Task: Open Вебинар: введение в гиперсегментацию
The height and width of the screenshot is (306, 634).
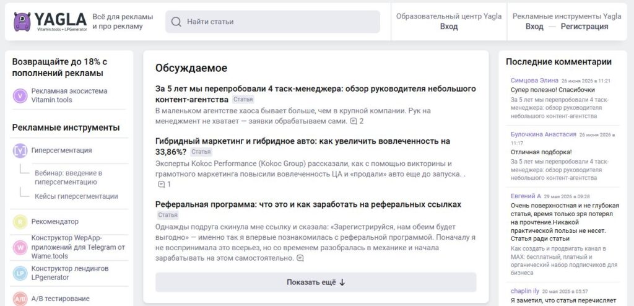Action: coord(68,178)
